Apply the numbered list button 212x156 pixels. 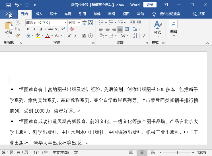click(111, 23)
